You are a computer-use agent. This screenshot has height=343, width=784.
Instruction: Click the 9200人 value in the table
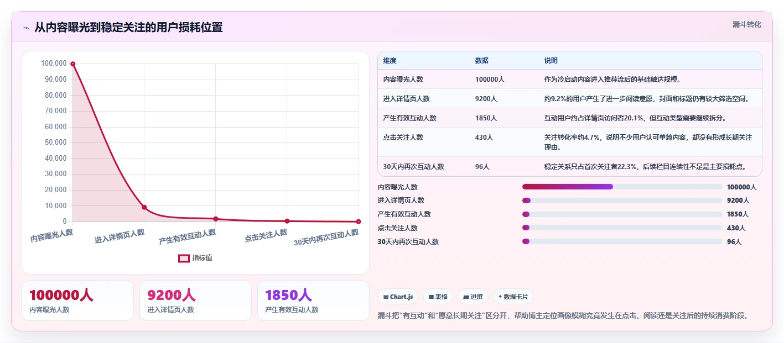pyautogui.click(x=486, y=99)
